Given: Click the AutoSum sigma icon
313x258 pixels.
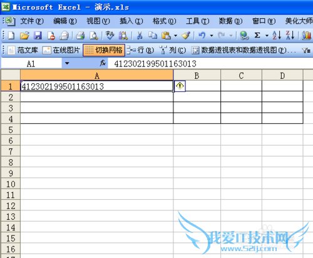Looking at the screenshot, I should click(257, 36).
